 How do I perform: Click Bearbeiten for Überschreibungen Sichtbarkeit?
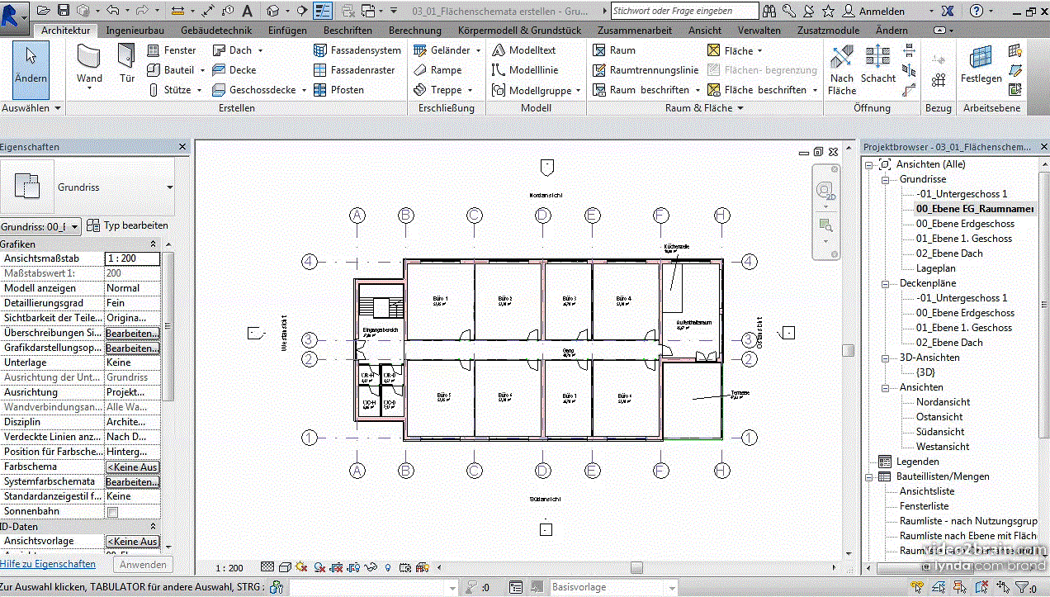[x=133, y=334]
